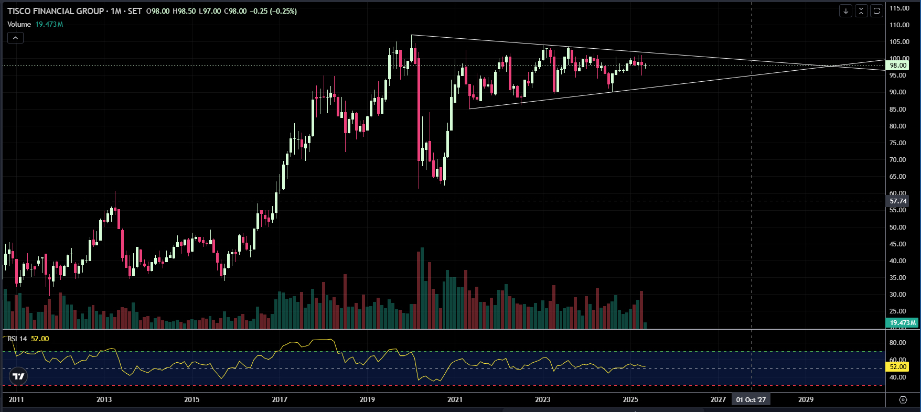
Task: Click the maximize pane icon
Action: pyautogui.click(x=876, y=10)
